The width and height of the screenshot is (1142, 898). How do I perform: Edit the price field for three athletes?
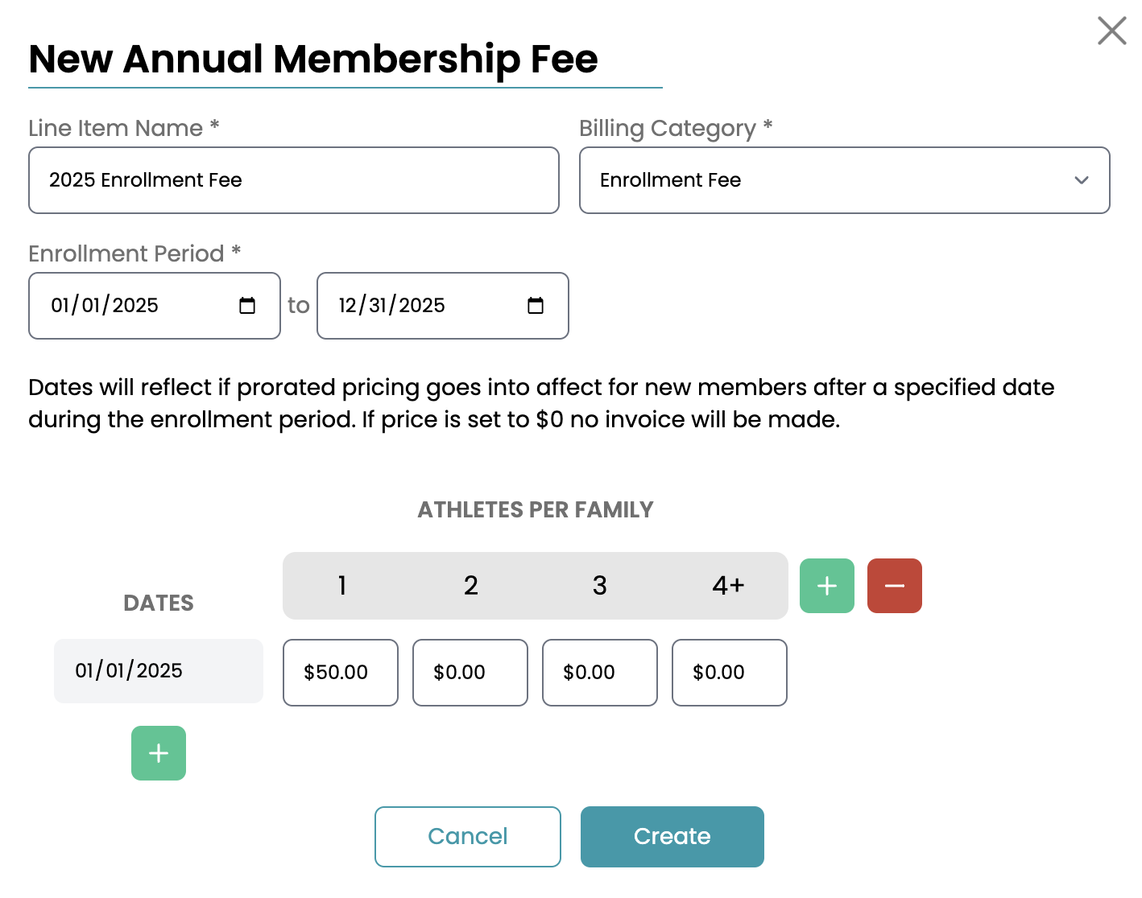[x=599, y=673]
